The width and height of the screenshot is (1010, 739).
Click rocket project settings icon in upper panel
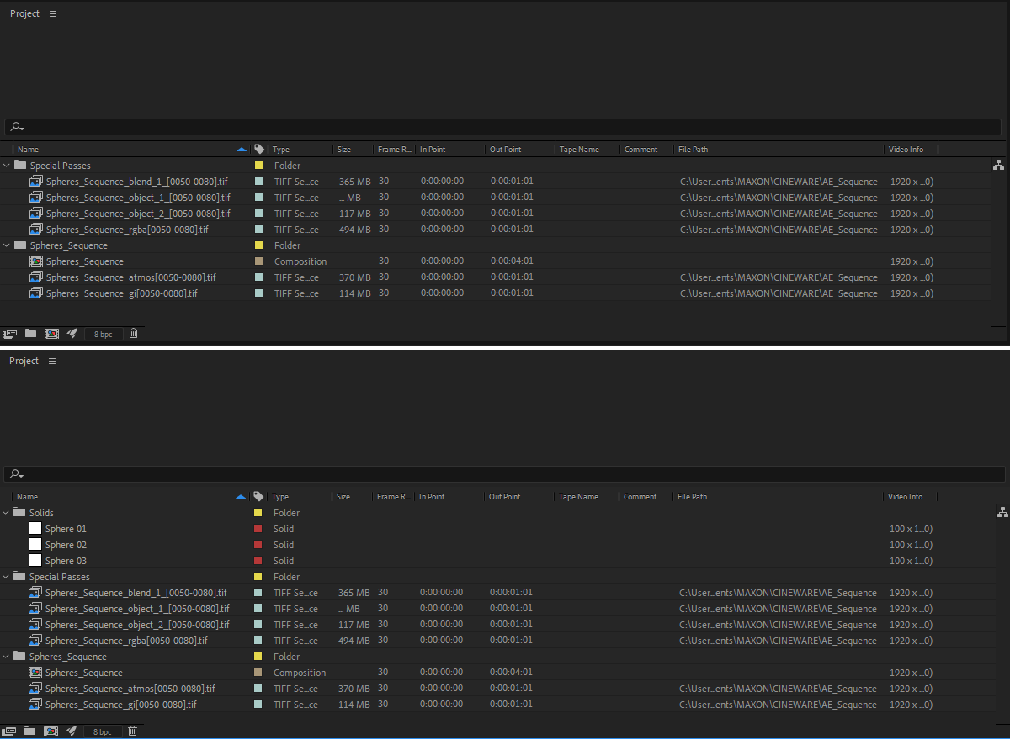pos(72,334)
